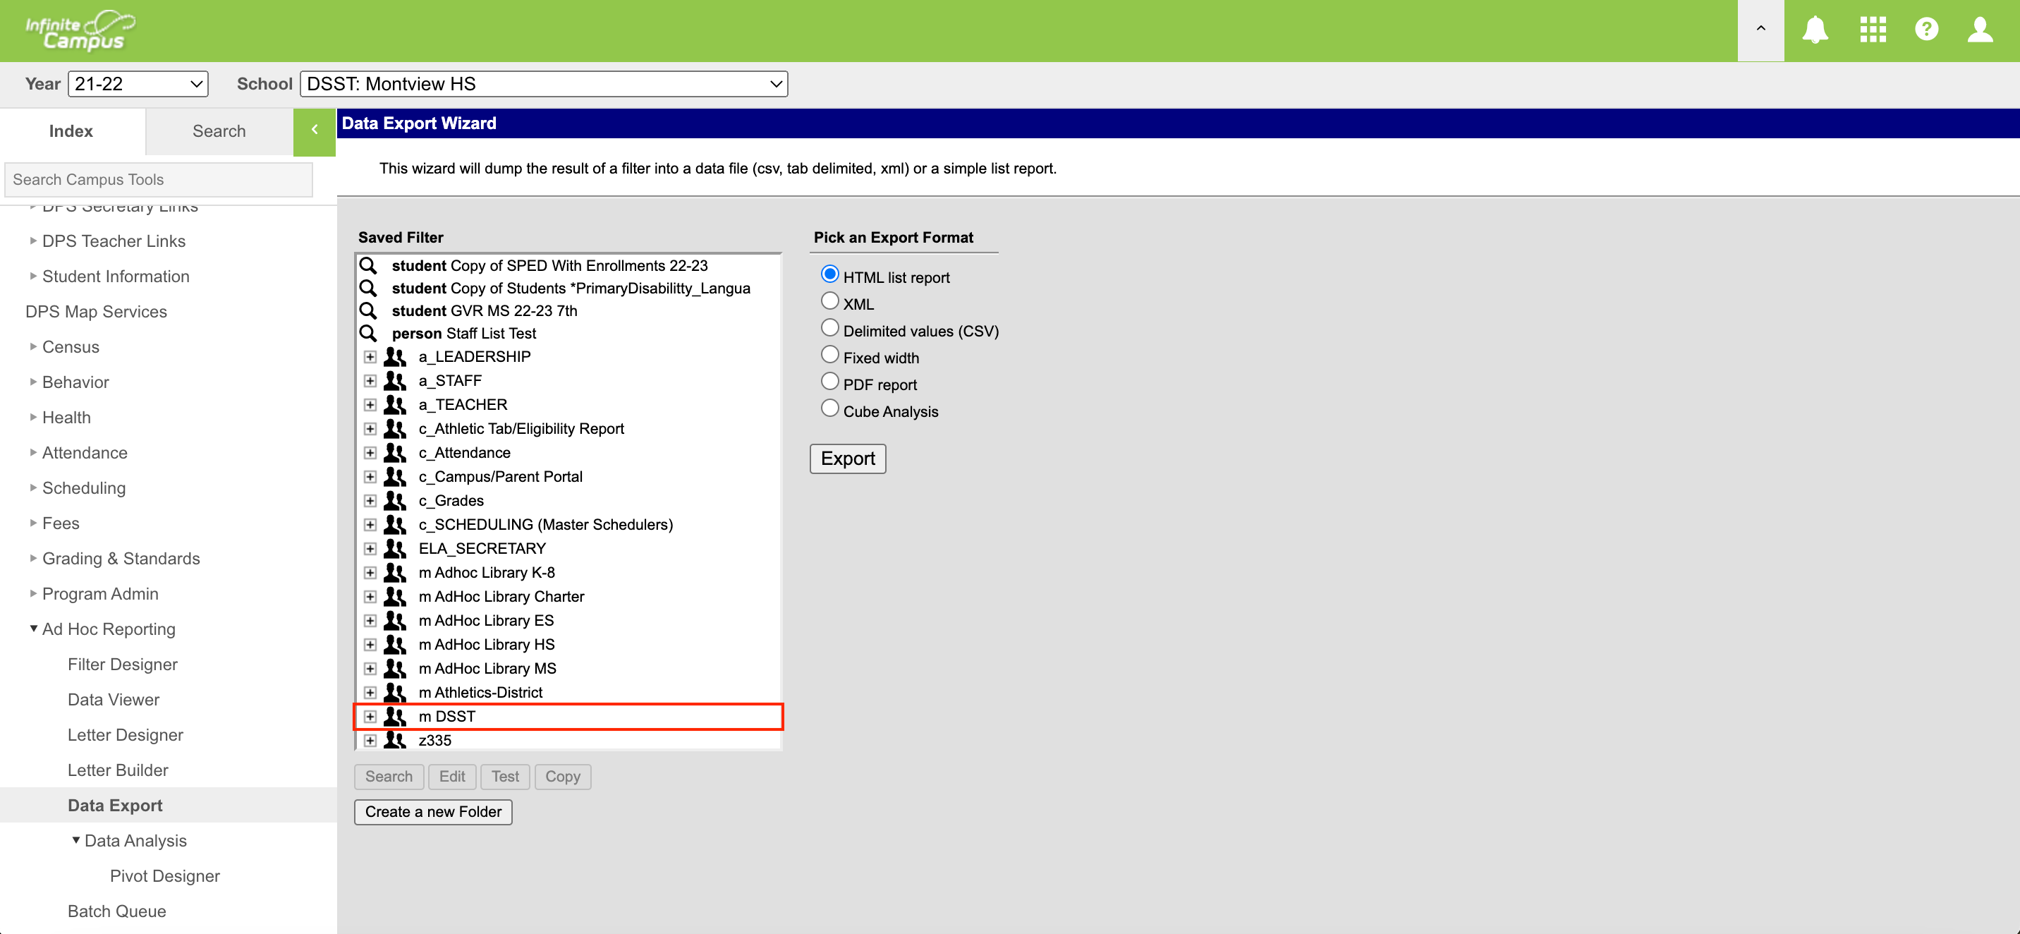Open Pivot Designer in sidebar
Screen dimensions: 2020x934
click(x=164, y=876)
